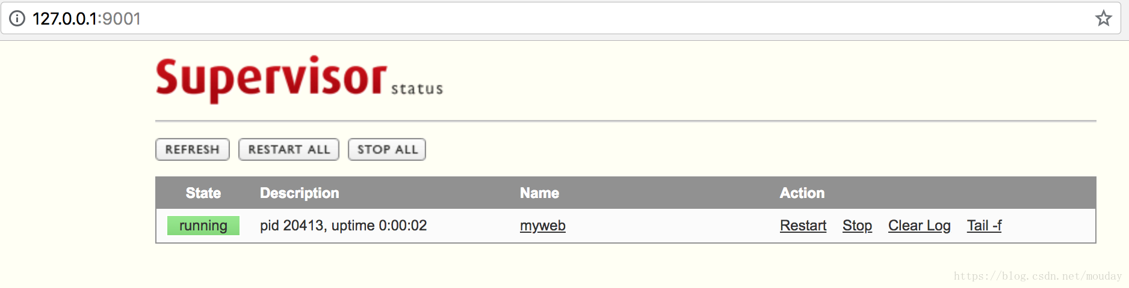Click the pid 20413 uptime description text
Viewport: 1129px width, 288px height.
tap(344, 226)
